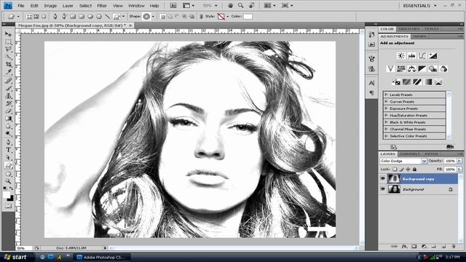466x262 pixels.
Task: Click the layer style fx button
Action: pos(404,246)
